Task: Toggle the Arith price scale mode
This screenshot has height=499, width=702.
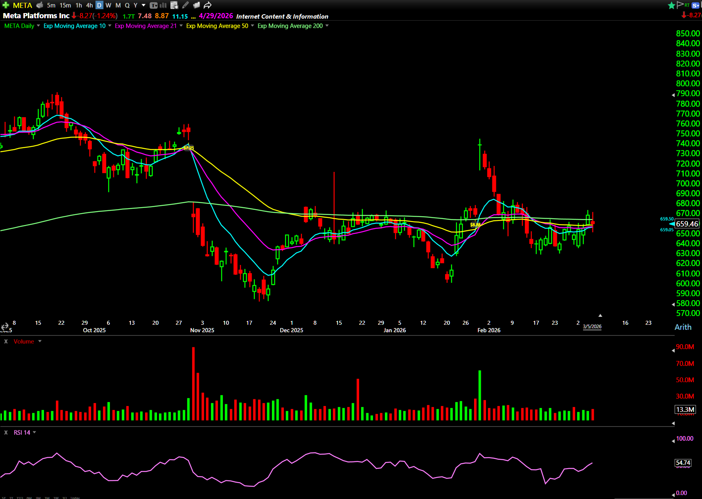Action: point(683,327)
